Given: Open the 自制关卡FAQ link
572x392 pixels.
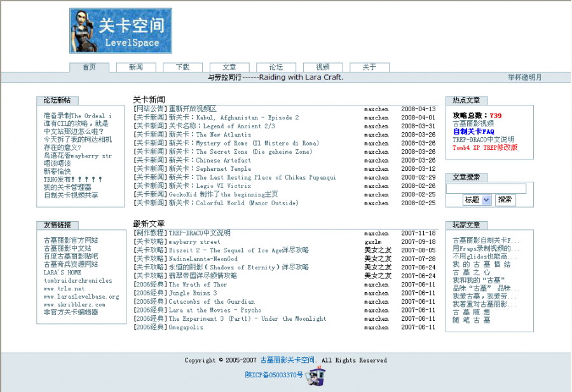Looking at the screenshot, I should point(473,132).
